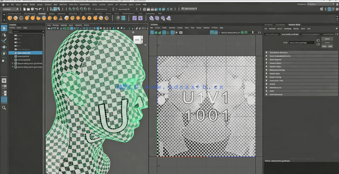The image size is (339, 174).
Task: Open the menu set dropdown at top left
Action: 10,9
